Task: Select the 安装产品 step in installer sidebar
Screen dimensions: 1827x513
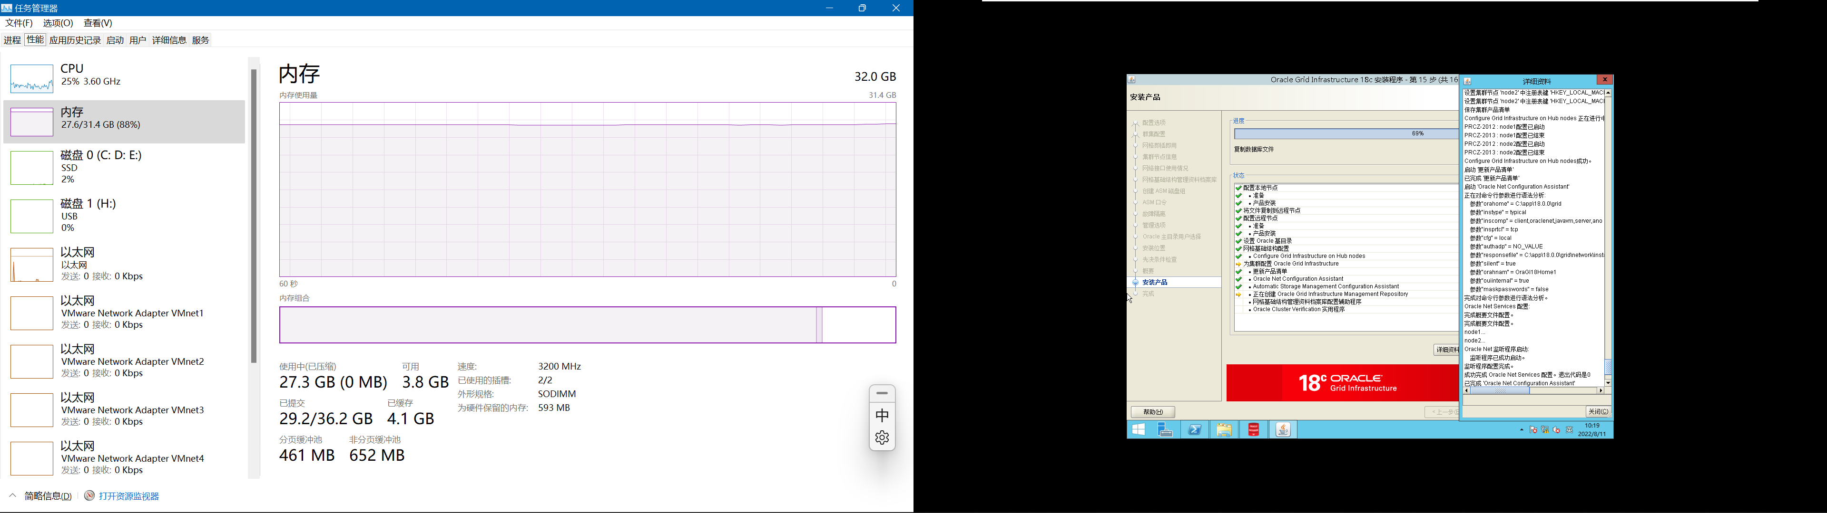Action: coord(1155,283)
